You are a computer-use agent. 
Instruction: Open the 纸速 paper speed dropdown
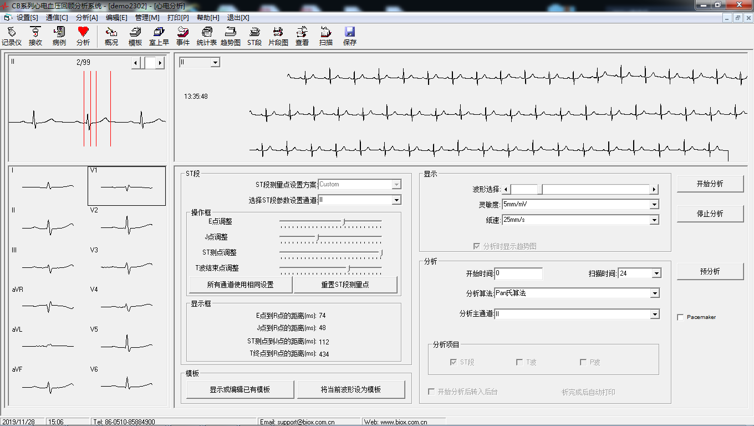pos(655,220)
